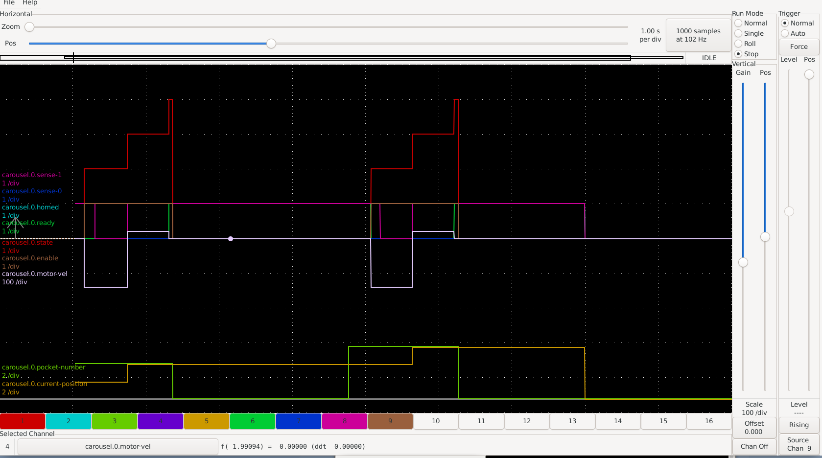This screenshot has height=458, width=822.
Task: Select purple channel 4 button
Action: (x=161, y=421)
